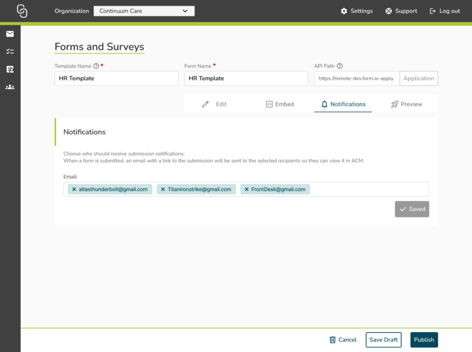472x352 pixels.
Task: Open the Preview tab
Action: pyautogui.click(x=406, y=104)
